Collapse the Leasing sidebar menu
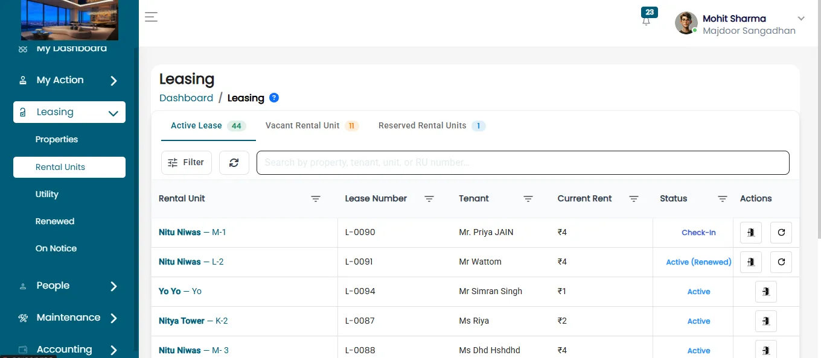The image size is (821, 358). [x=69, y=112]
